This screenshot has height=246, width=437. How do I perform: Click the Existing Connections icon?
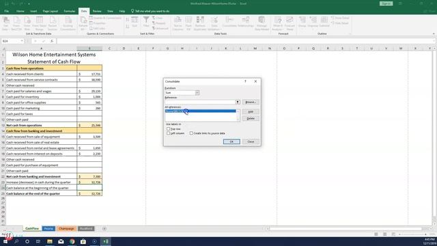(68, 23)
